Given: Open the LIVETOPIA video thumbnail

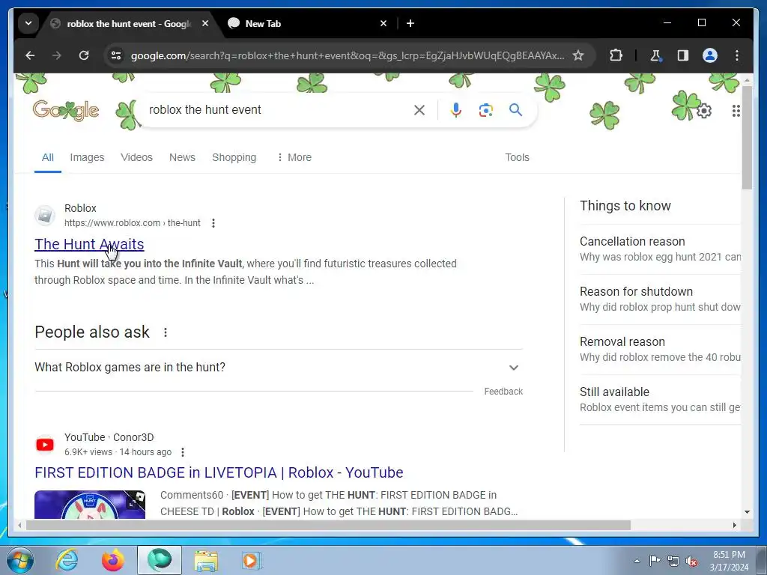Looking at the screenshot, I should [x=90, y=504].
